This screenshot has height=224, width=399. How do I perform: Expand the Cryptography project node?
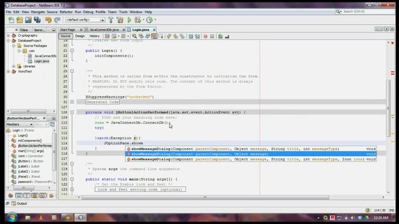pyautogui.click(x=8, y=35)
